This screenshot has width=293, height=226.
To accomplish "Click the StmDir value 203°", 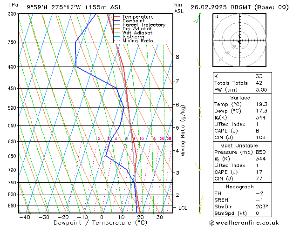I will (x=261, y=206).
